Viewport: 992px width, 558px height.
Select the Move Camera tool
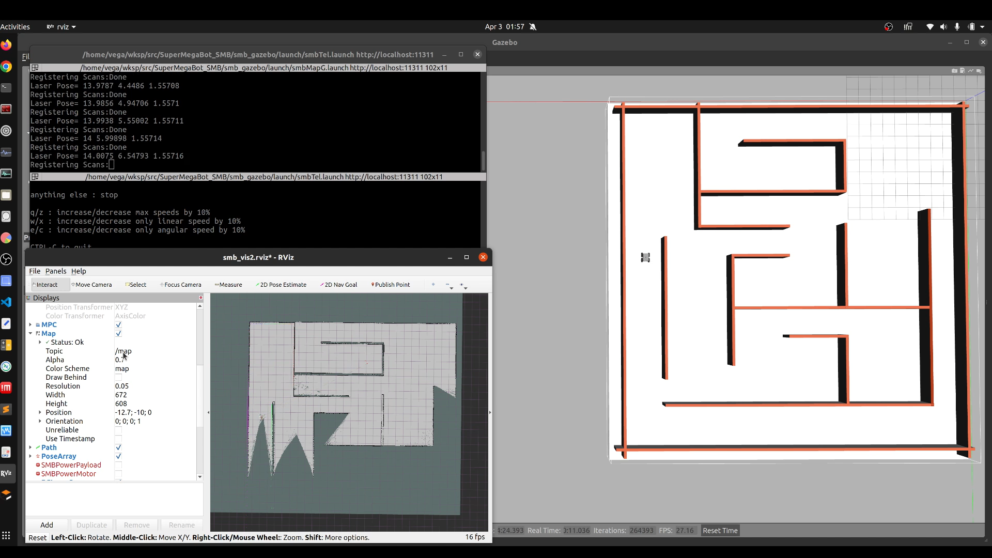click(91, 285)
